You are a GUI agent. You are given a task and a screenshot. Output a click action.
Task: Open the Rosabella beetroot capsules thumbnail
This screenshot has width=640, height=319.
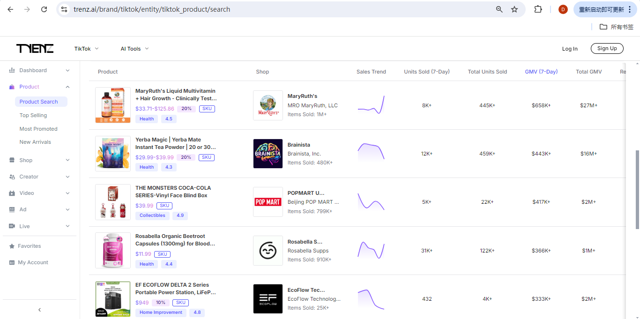(x=113, y=251)
